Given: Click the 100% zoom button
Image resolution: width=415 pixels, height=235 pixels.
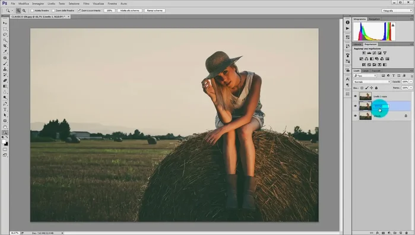Looking at the screenshot, I should click(x=109, y=11).
